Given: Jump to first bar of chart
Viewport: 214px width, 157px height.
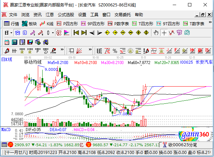Looking at the screenshot, I should click(x=76, y=33).
